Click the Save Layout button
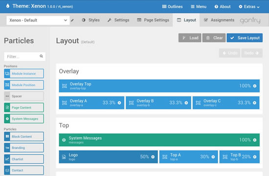269x176 pixels. point(245,38)
